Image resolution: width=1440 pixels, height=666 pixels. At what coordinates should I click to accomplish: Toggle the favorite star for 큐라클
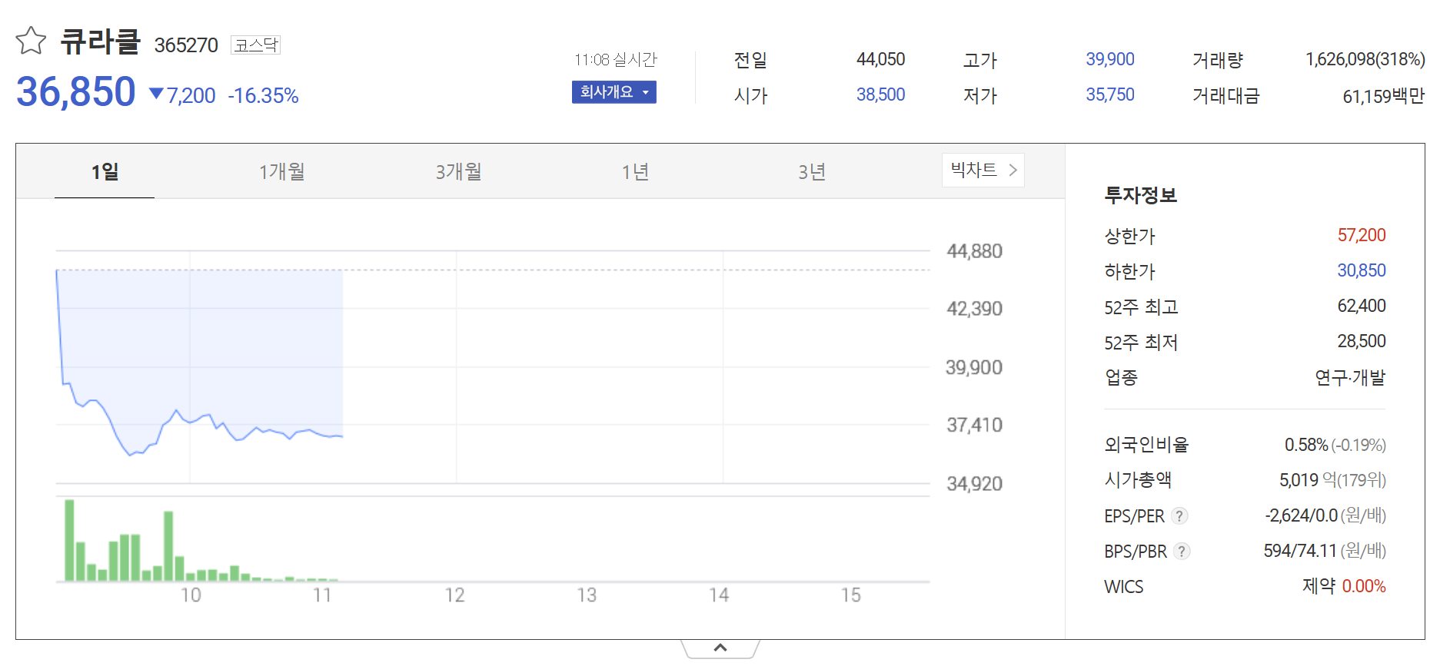[x=31, y=41]
